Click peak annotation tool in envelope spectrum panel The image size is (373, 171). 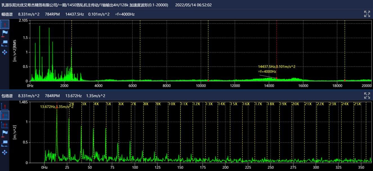click(5, 143)
